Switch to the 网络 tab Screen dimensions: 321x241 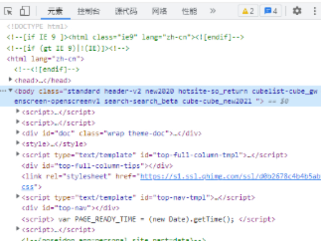160,11
